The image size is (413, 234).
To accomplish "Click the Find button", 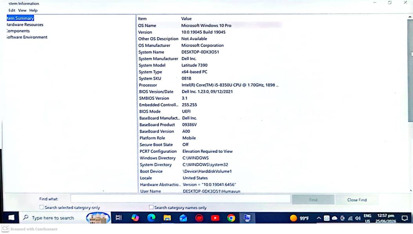I will pyautogui.click(x=313, y=200).
